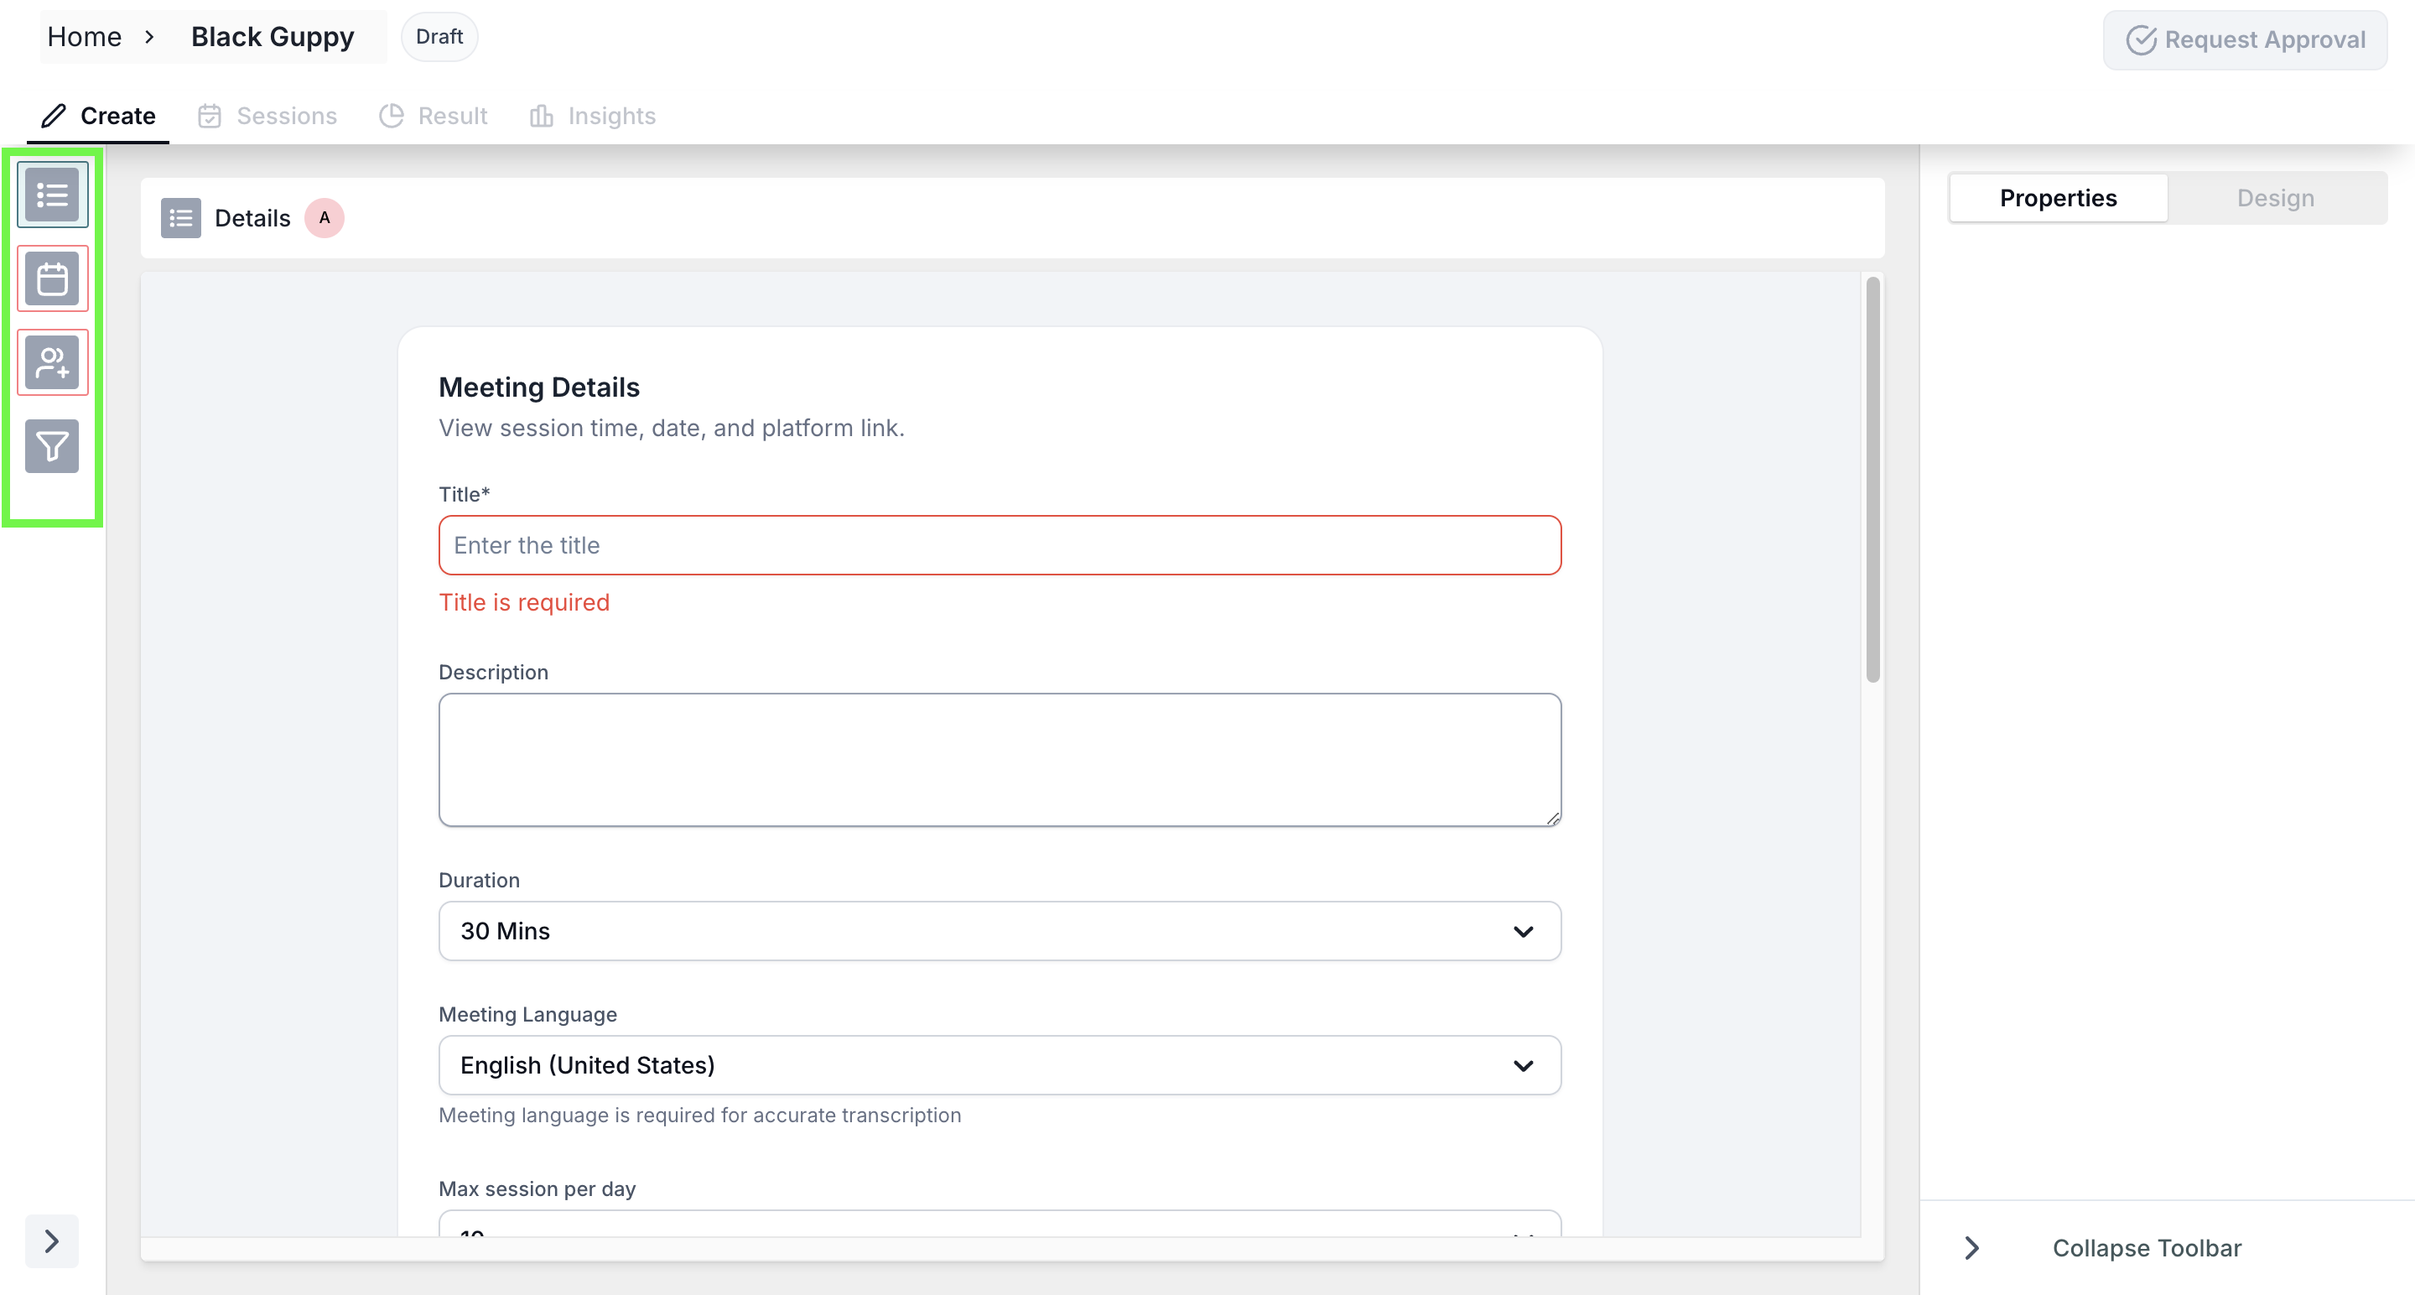Click the description resize handle corner
This screenshot has height=1295, width=2415.
[1552, 819]
